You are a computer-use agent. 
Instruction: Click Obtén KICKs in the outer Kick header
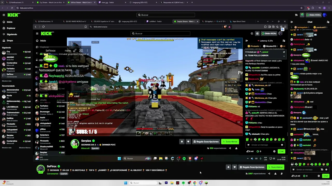pos(313,15)
